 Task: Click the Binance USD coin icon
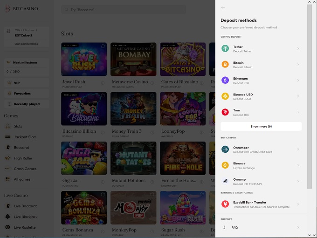[225, 96]
